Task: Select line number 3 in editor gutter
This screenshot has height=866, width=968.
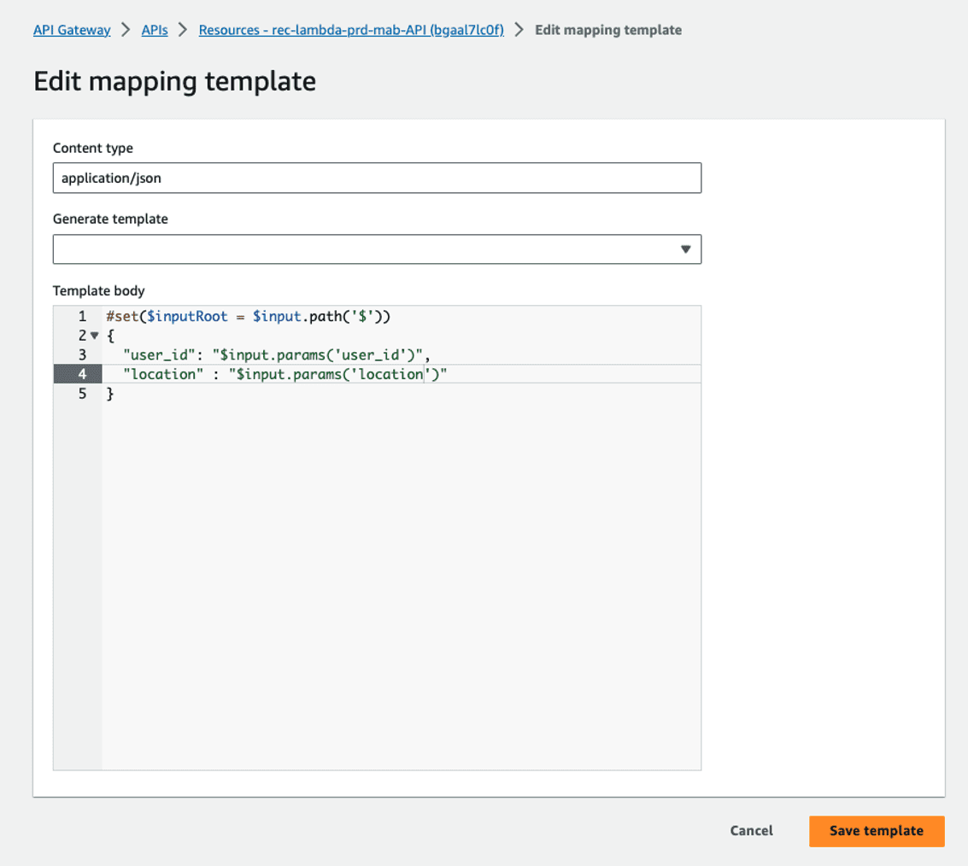Action: pos(82,355)
